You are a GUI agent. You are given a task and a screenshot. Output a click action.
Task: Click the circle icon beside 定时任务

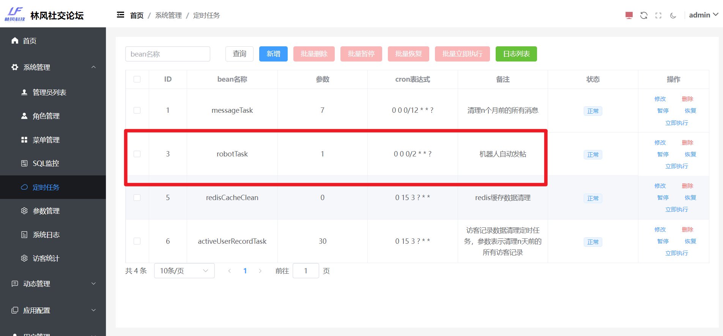pyautogui.click(x=24, y=187)
